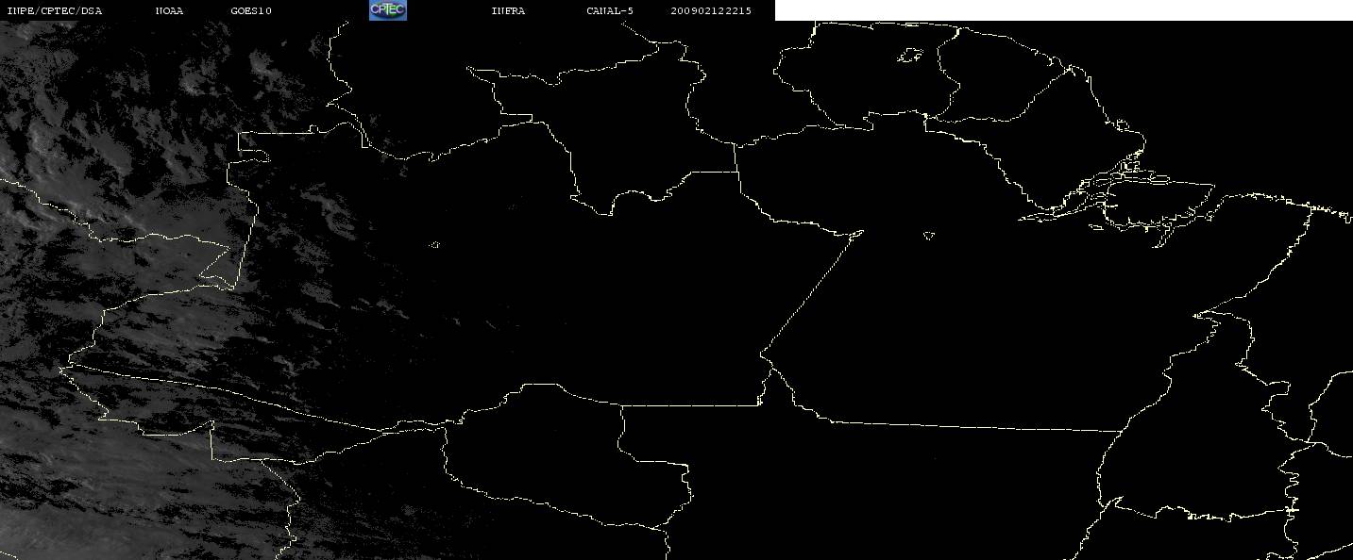Click the INFRA label in header
This screenshot has width=1353, height=560.
509,11
